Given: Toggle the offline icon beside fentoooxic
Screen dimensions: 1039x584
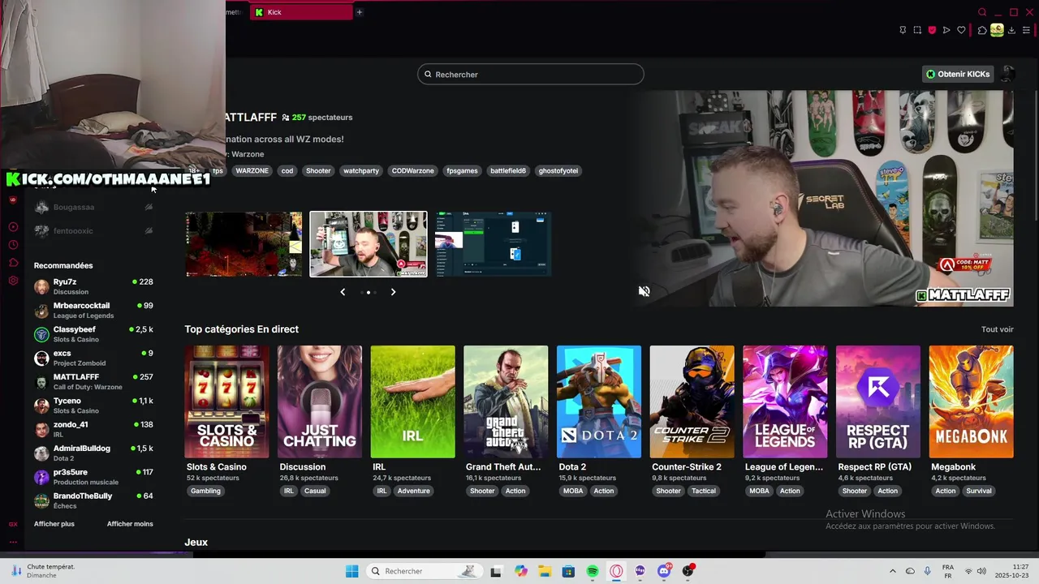Looking at the screenshot, I should (x=149, y=230).
